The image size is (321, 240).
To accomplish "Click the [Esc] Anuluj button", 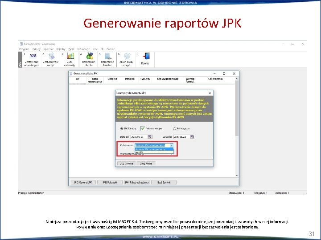I will 146,164.
